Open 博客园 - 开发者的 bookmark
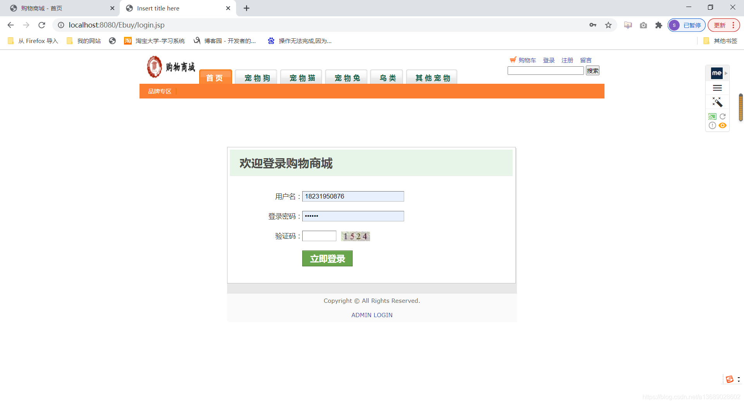744x404 pixels. pyautogui.click(x=225, y=41)
